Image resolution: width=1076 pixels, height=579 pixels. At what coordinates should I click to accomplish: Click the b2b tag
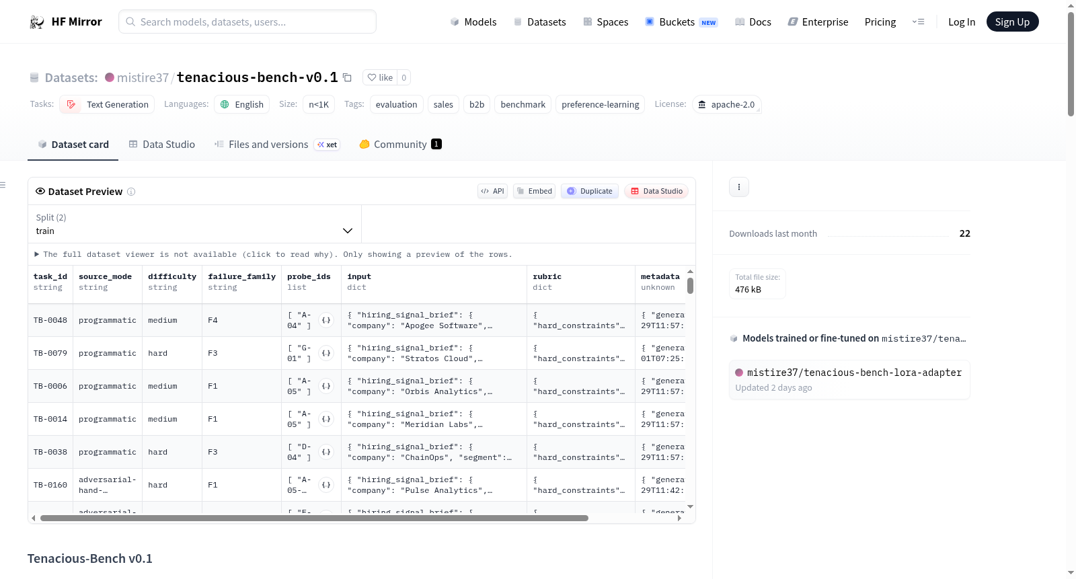point(477,104)
